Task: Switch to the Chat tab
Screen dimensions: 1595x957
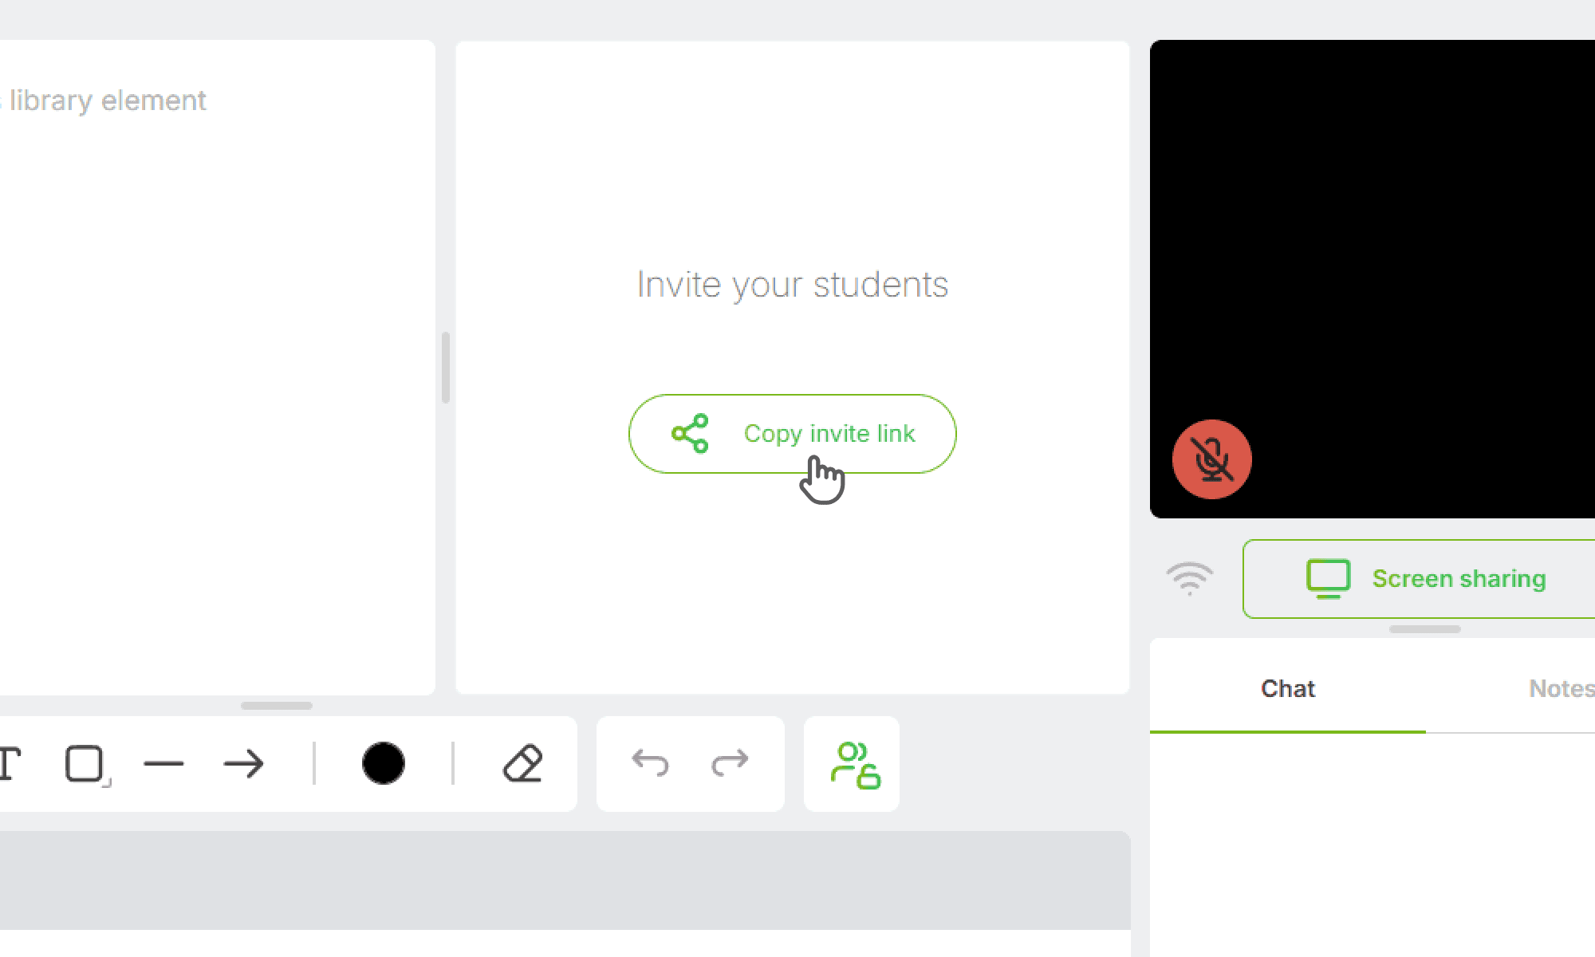Action: 1287,688
